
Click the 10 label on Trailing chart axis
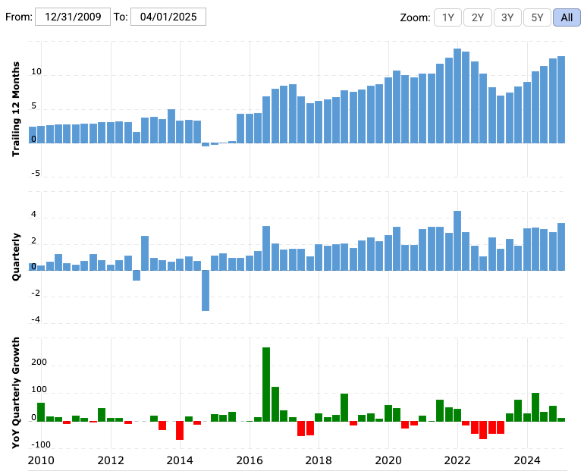(36, 71)
